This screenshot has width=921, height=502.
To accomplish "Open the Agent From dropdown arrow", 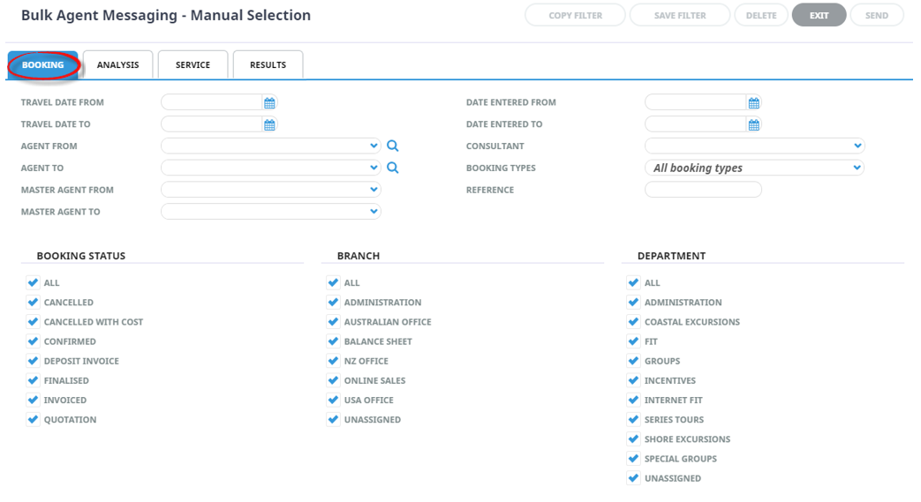I will pos(374,146).
